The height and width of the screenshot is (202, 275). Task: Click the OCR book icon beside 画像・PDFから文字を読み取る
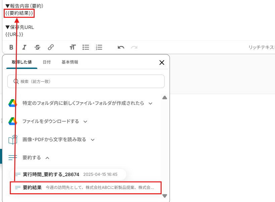coord(13,140)
